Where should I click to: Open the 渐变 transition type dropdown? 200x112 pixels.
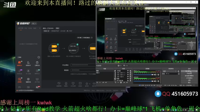[169, 71]
